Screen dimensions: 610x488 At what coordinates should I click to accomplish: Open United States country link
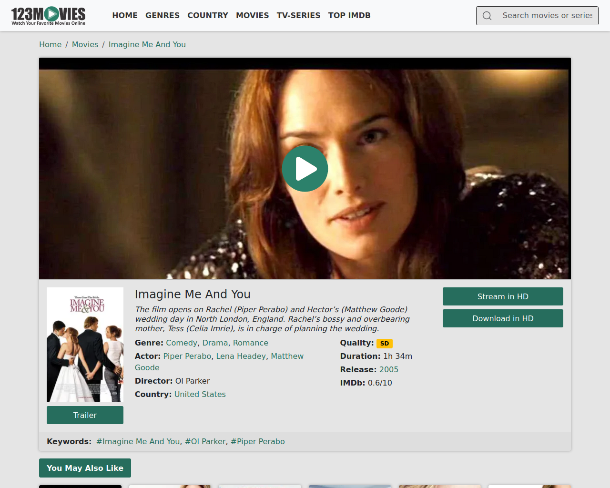[x=200, y=394]
